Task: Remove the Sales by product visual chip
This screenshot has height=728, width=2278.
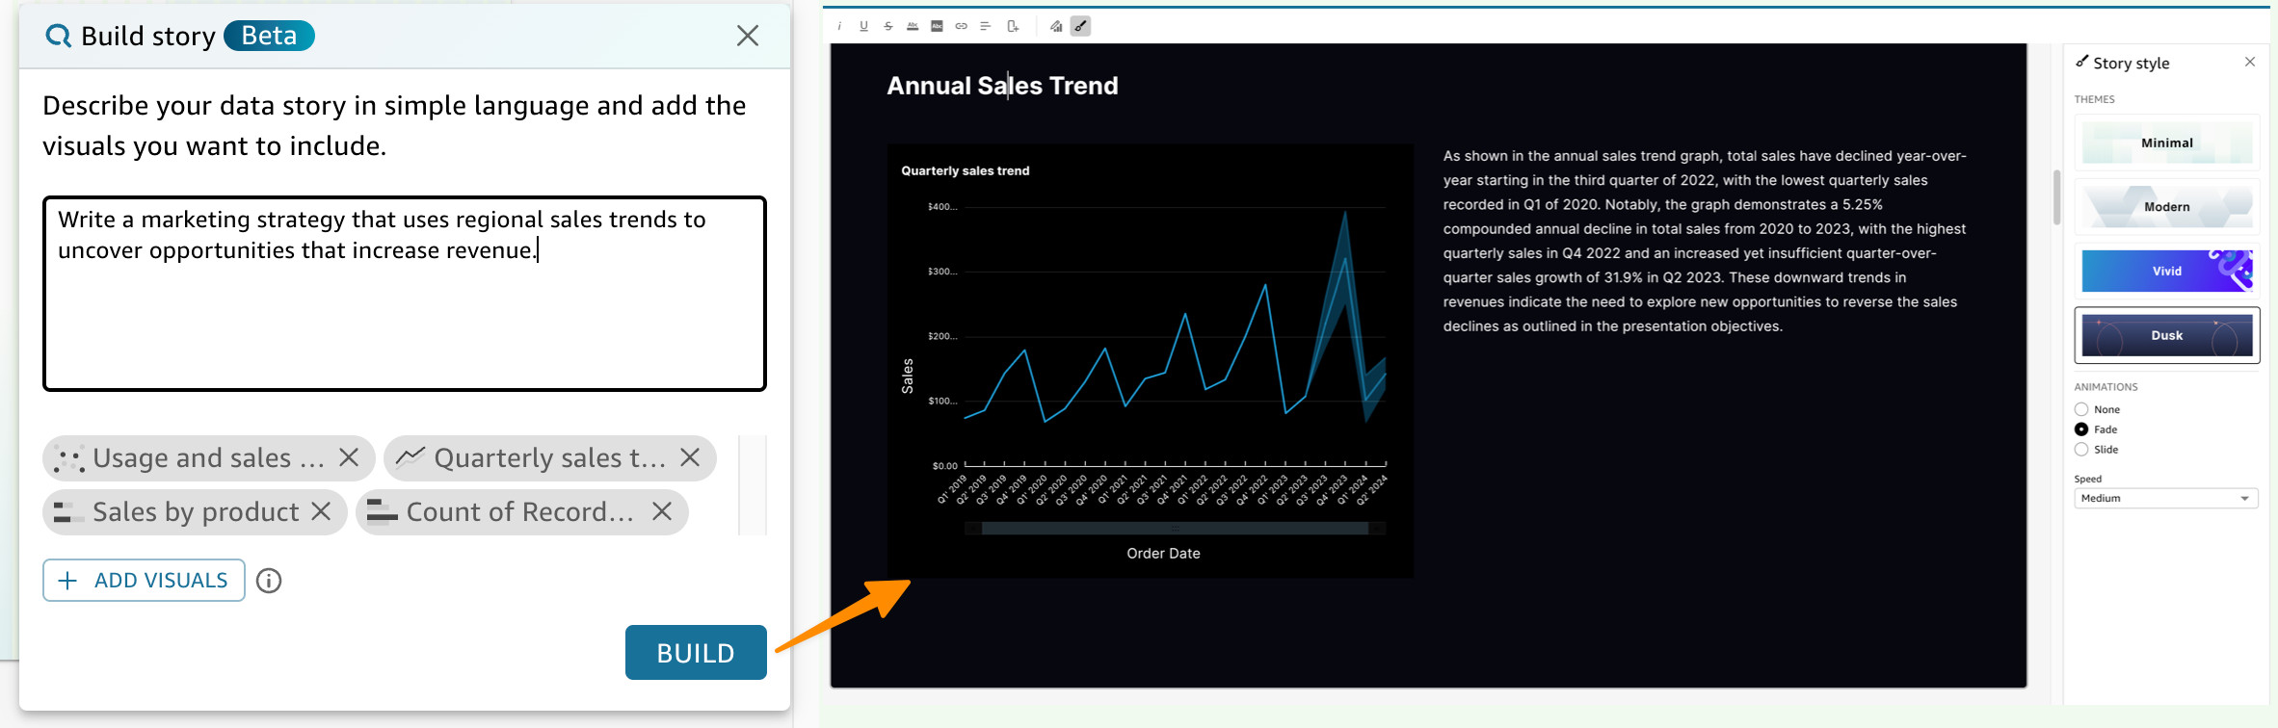Action: click(x=321, y=511)
